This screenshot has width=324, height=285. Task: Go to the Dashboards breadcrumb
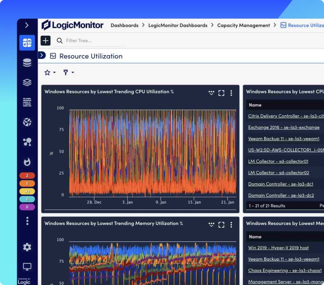point(124,25)
